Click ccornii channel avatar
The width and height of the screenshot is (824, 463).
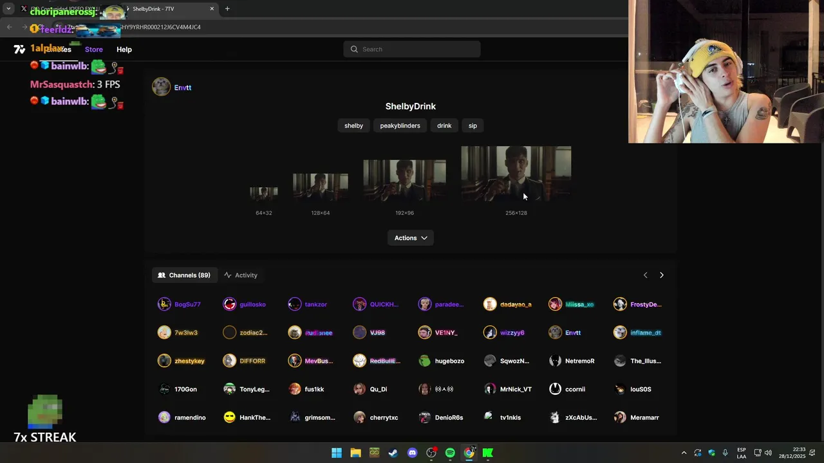(555, 389)
